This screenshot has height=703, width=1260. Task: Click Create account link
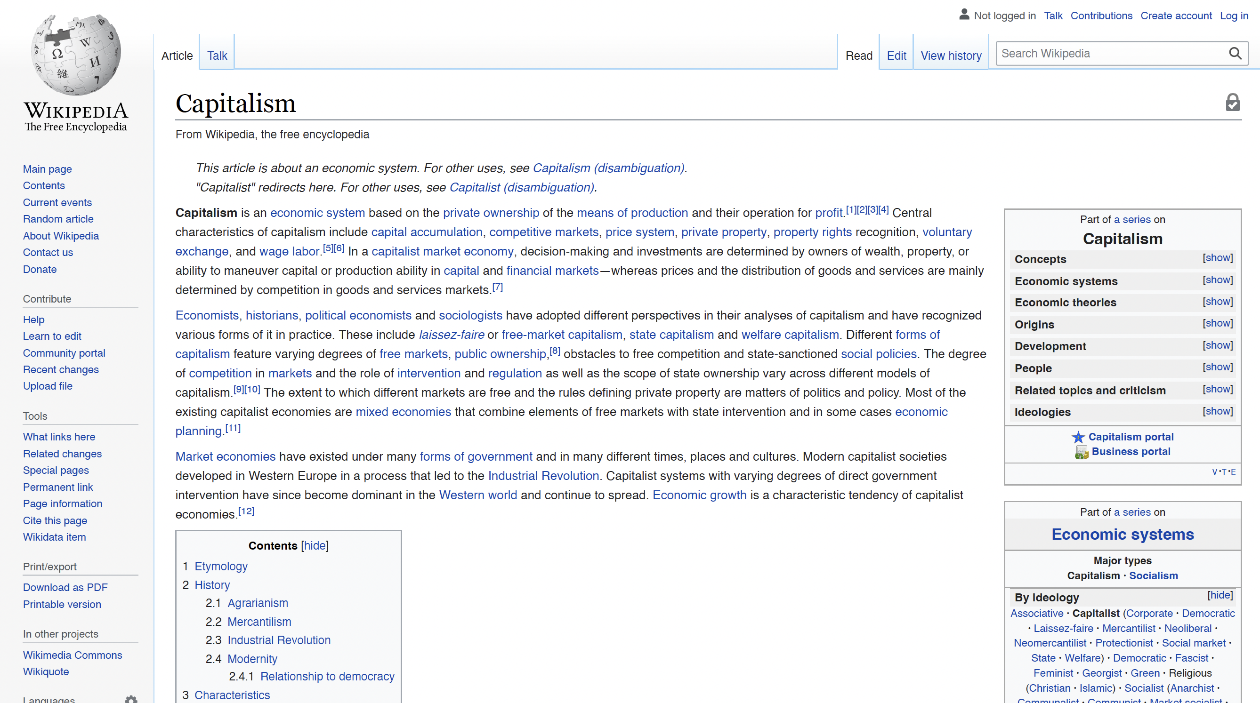click(1175, 16)
